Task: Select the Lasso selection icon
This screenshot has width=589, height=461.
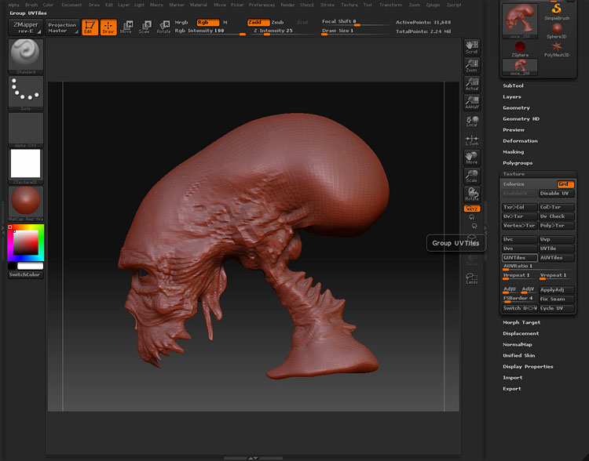Action: click(x=471, y=278)
